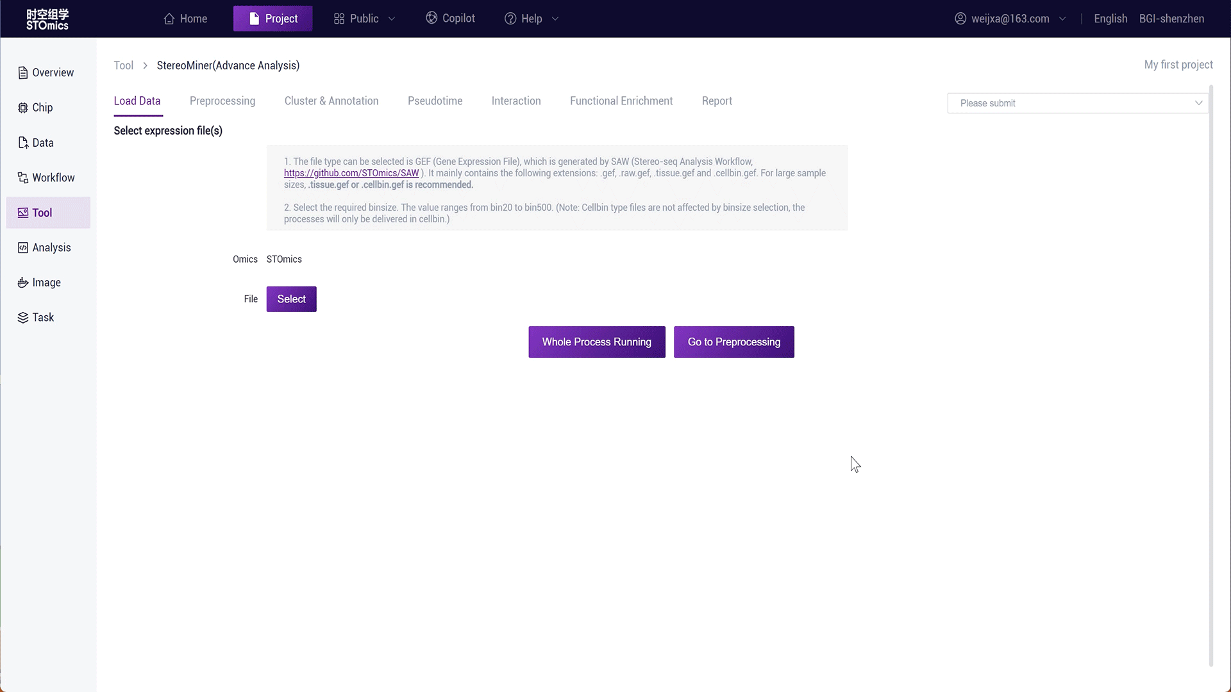This screenshot has height=692, width=1231.
Task: Click the Help question mark icon
Action: [510, 19]
